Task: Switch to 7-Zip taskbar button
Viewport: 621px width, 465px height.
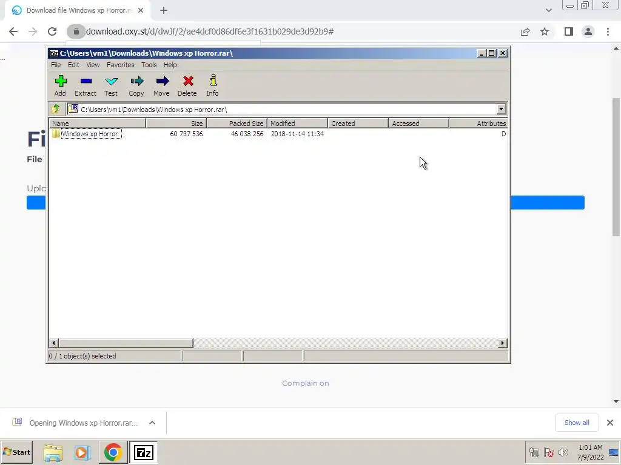Action: [x=143, y=452]
